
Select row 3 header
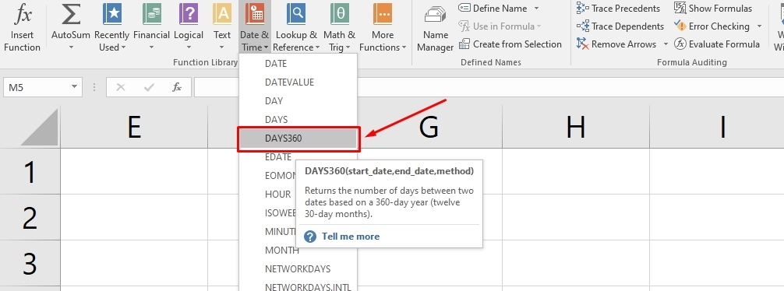[30, 263]
